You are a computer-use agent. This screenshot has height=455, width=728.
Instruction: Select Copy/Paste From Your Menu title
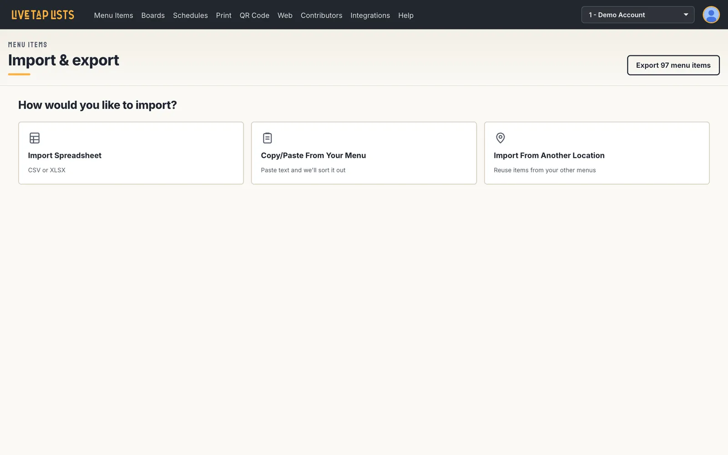click(x=313, y=156)
